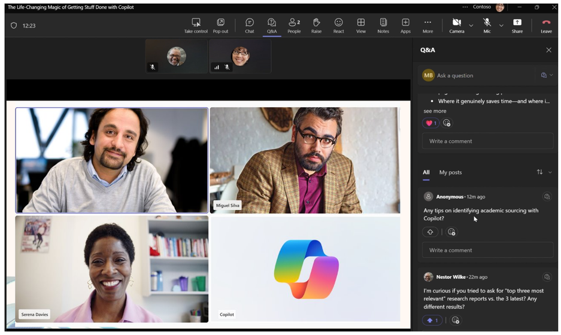Screen dimensions: 561x335
Task: Expand camera options arrow next to Camera
Action: click(x=471, y=25)
